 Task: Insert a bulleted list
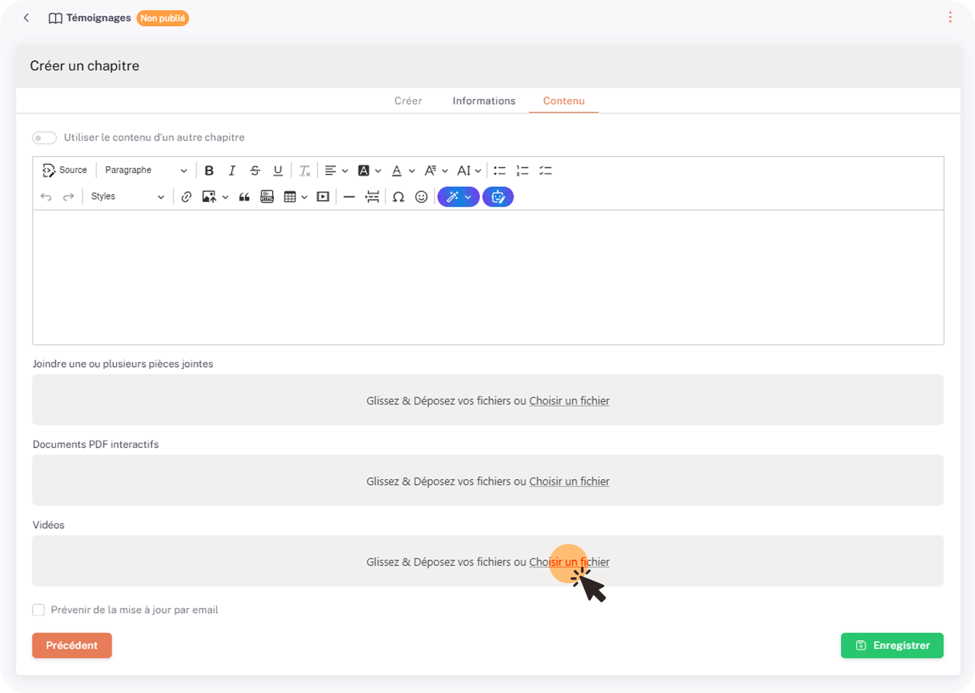(500, 171)
